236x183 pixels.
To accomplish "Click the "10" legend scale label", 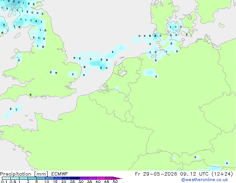I will (x=47, y=182).
